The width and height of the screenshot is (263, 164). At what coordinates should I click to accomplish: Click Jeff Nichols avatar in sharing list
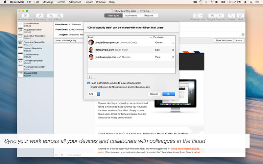click(91, 57)
